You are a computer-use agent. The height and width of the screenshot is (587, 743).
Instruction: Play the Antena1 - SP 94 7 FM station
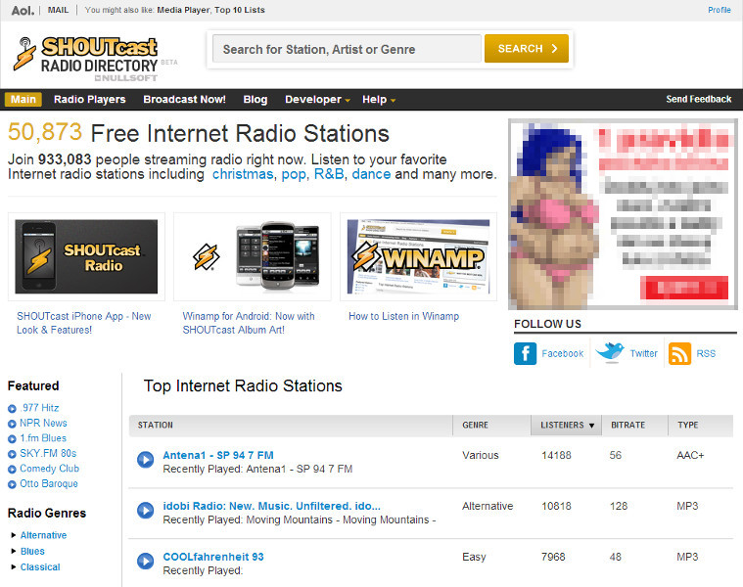click(146, 460)
